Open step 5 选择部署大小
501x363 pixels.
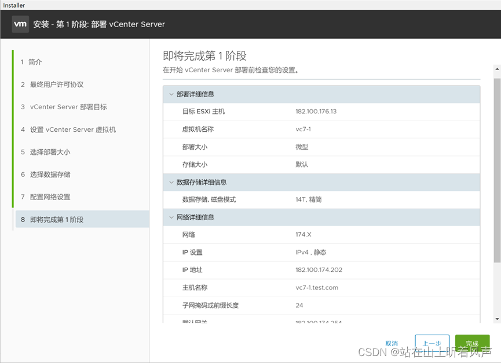click(45, 152)
